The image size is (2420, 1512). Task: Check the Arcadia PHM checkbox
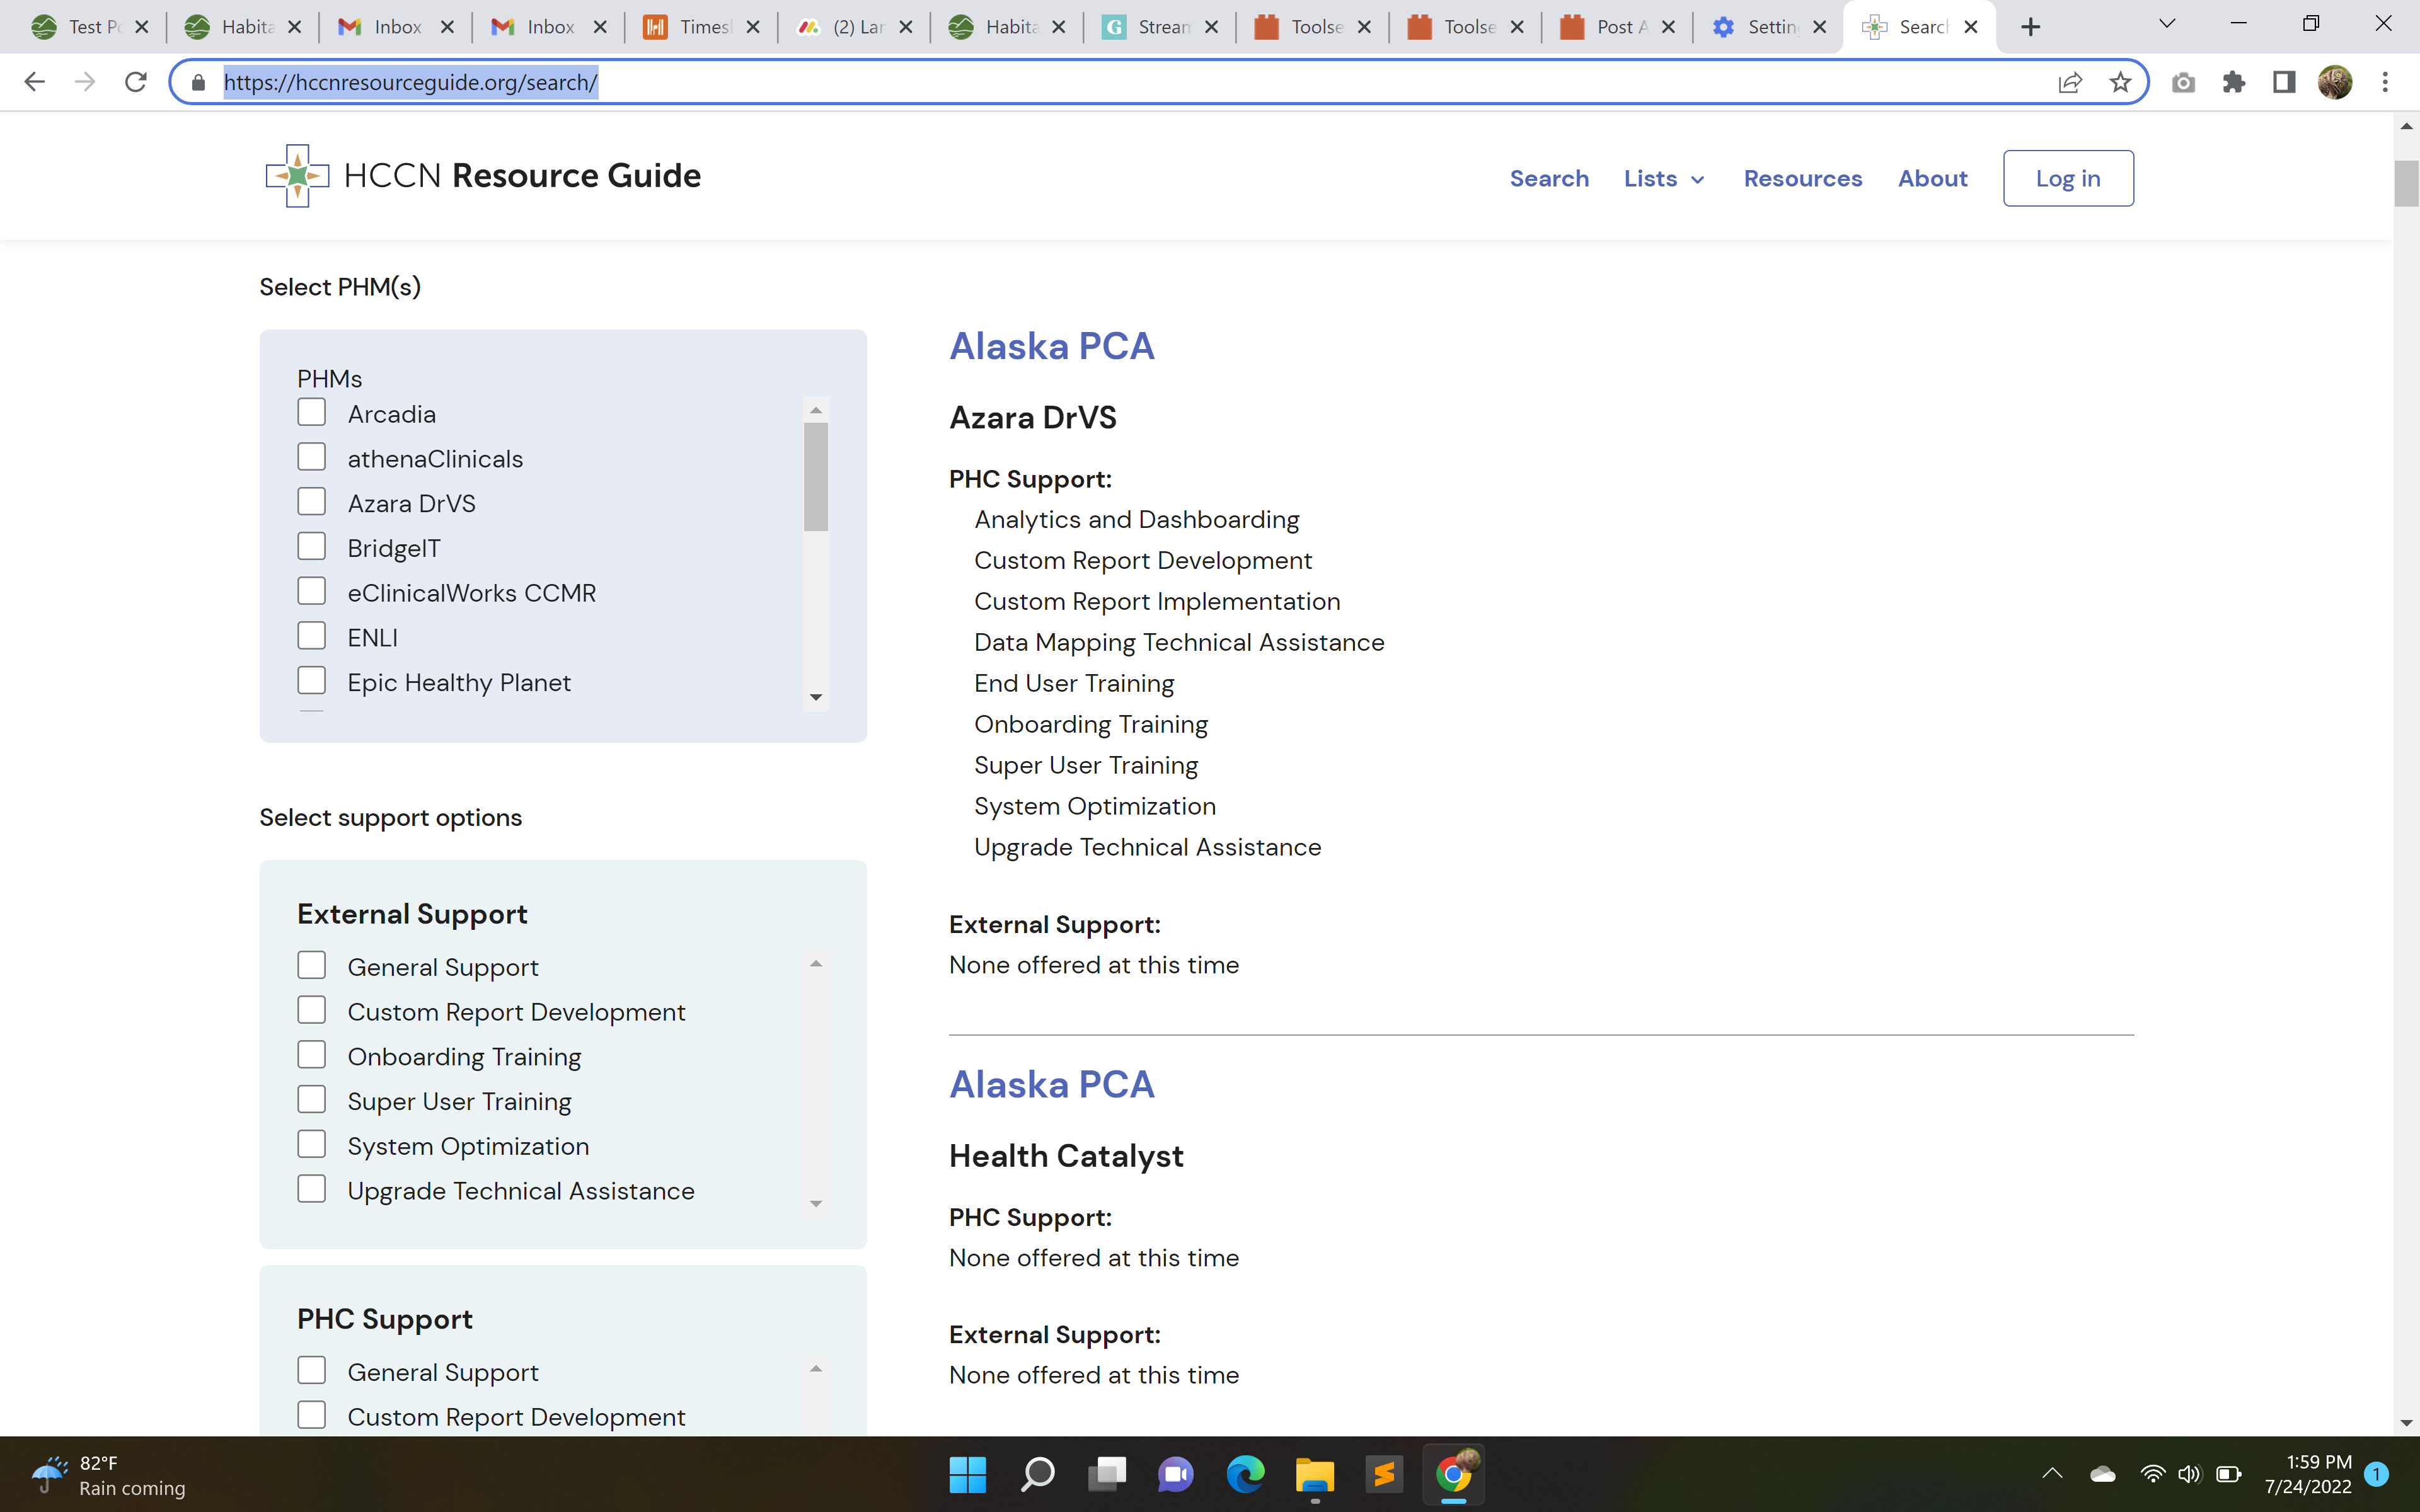pyautogui.click(x=312, y=413)
